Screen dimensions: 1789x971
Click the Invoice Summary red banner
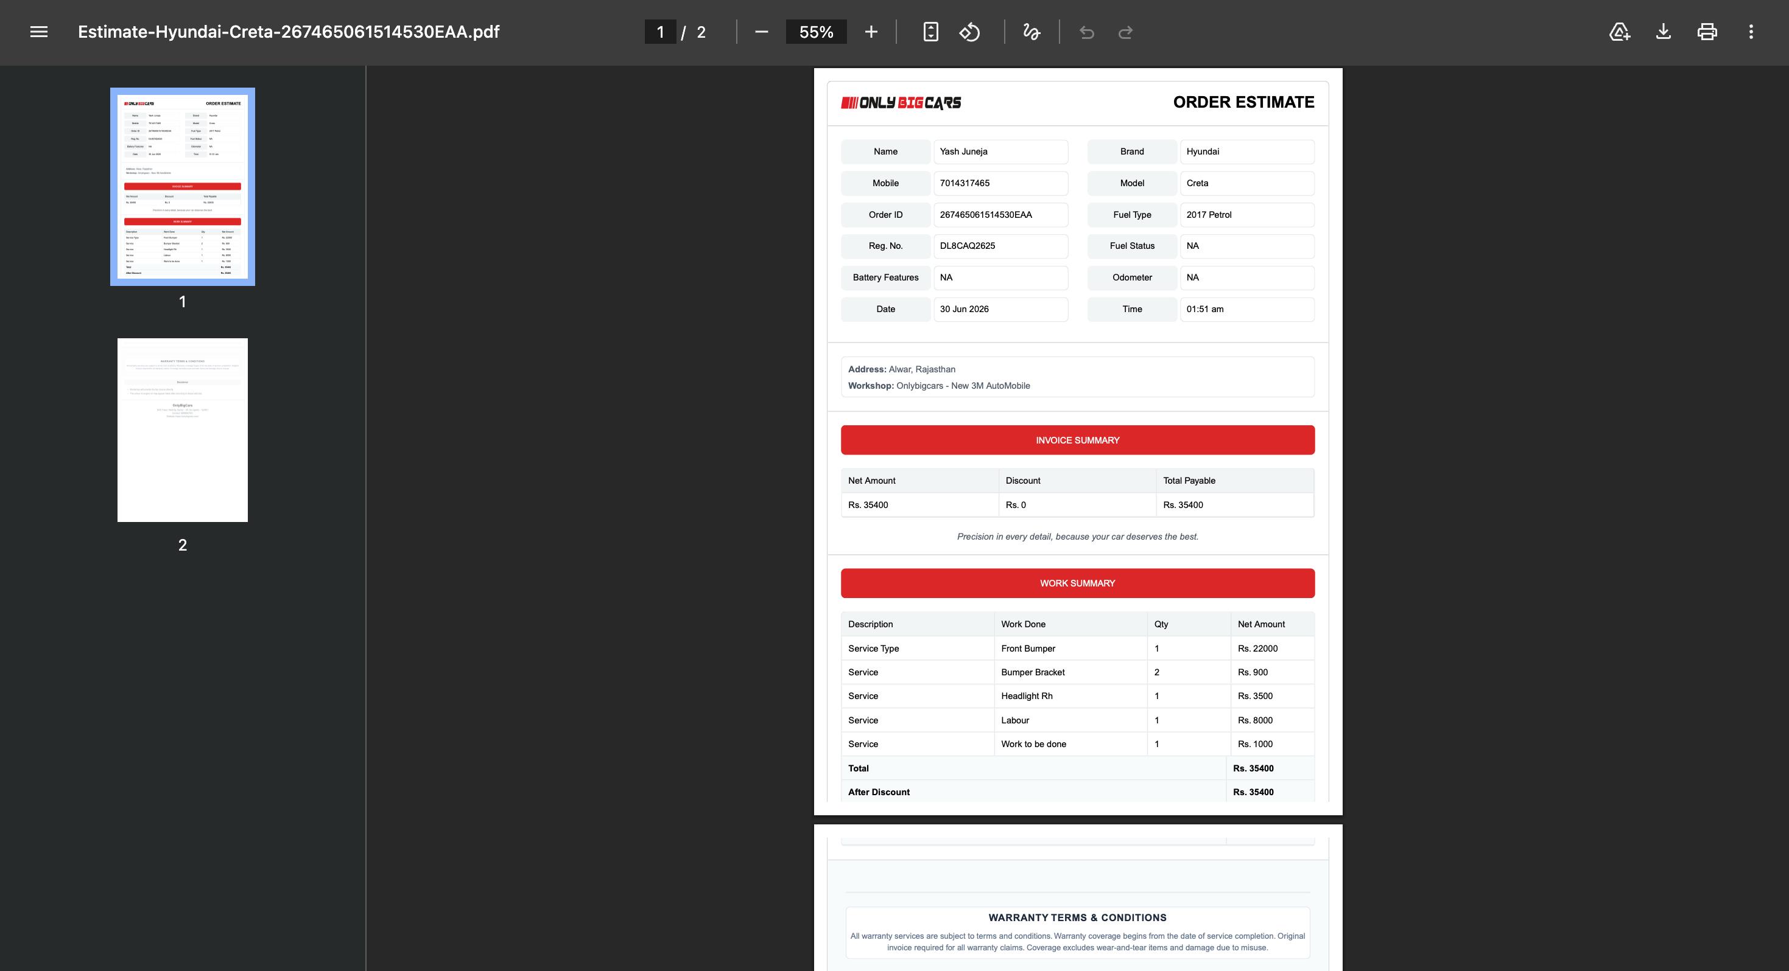click(x=1077, y=440)
